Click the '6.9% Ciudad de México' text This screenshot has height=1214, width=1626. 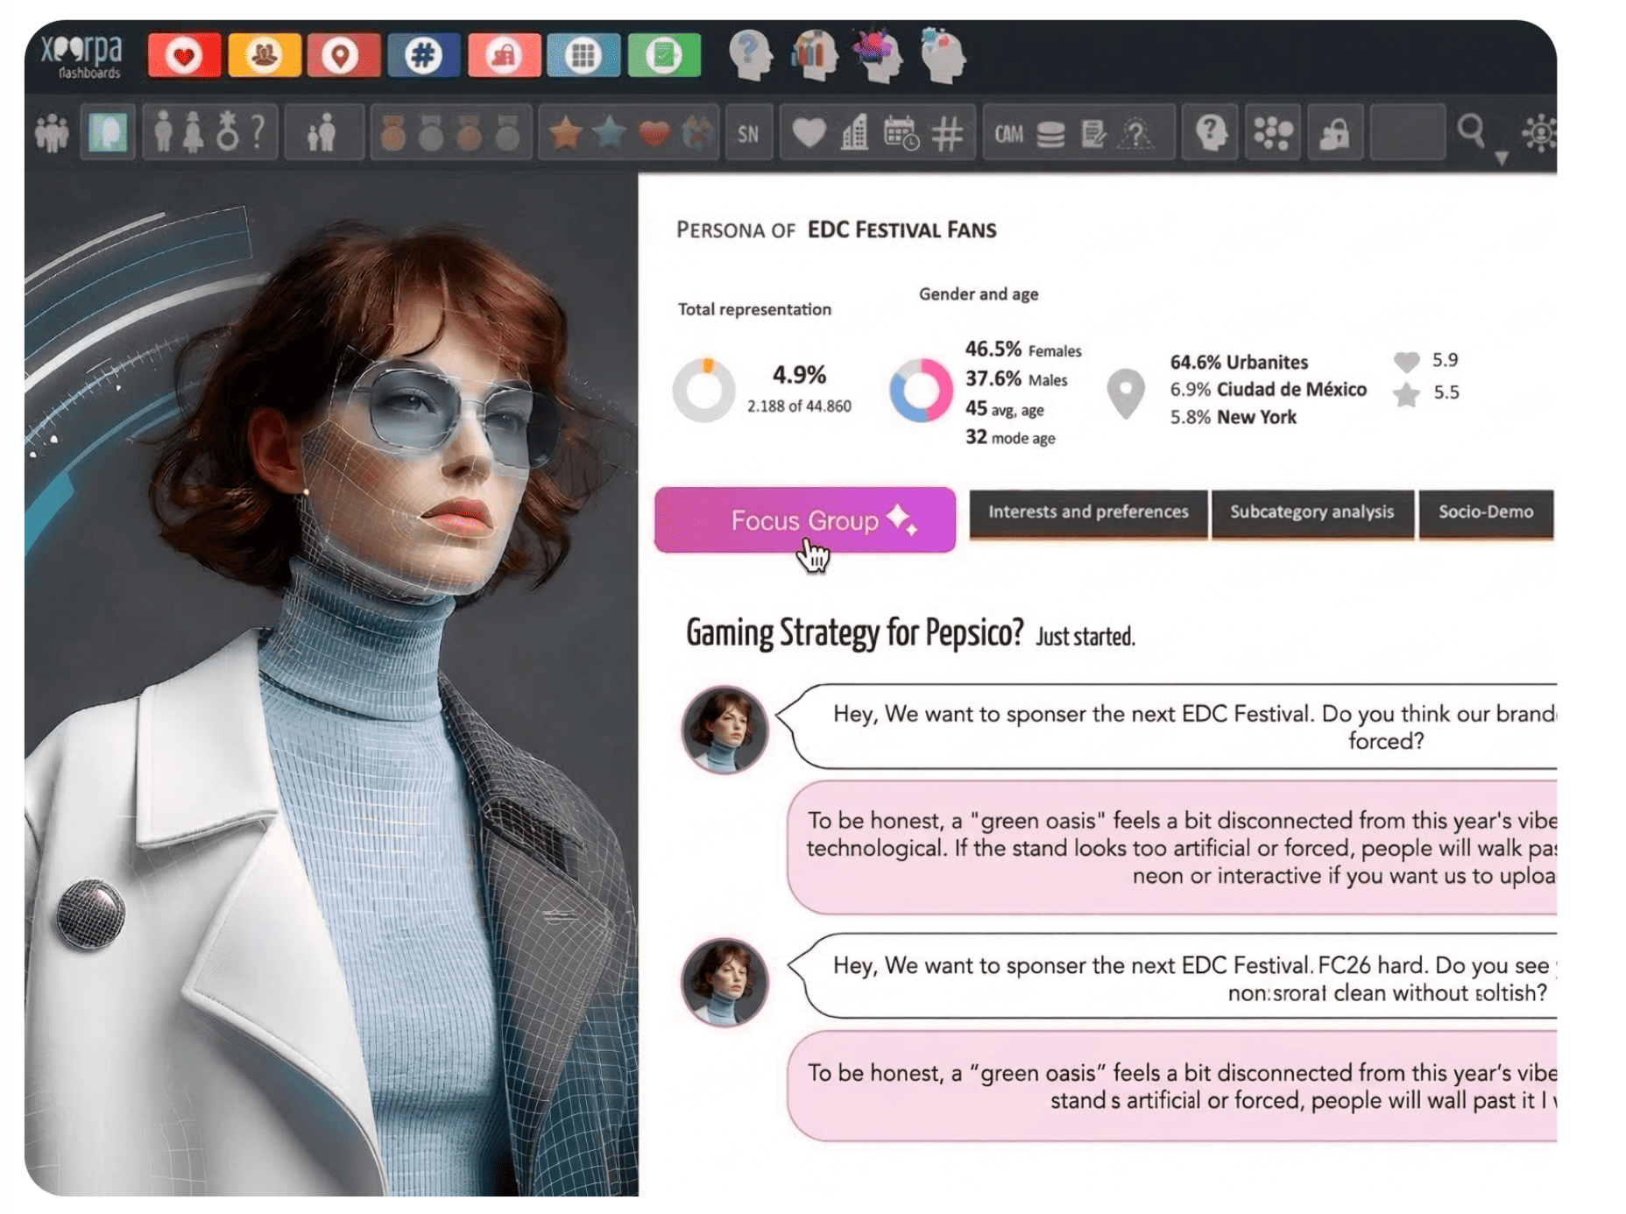pos(1268,390)
